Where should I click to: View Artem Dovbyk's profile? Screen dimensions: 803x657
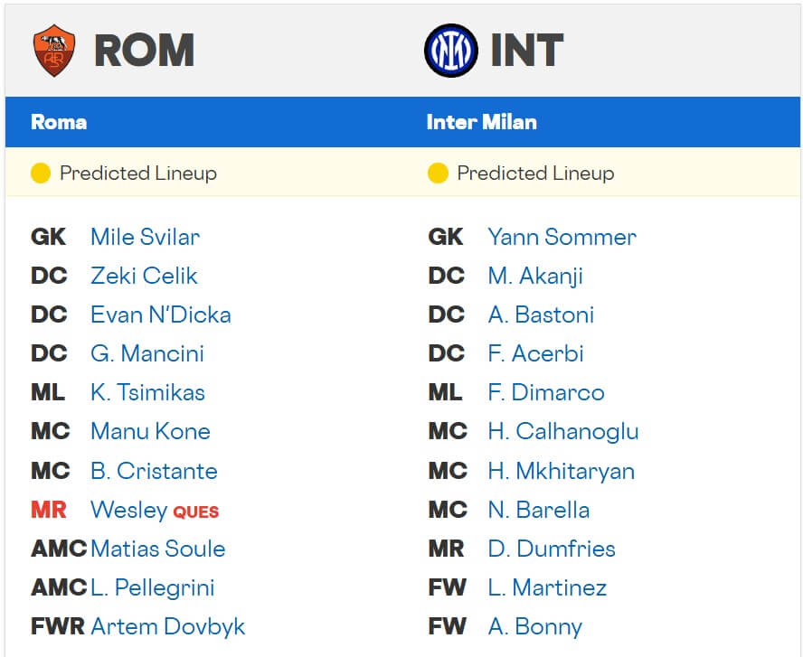(x=167, y=626)
